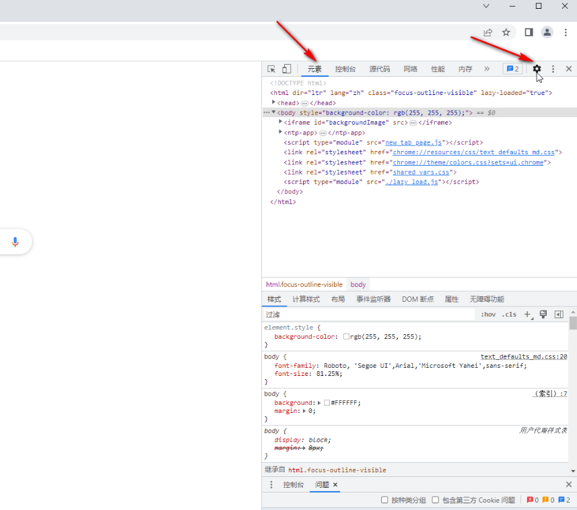
Task: Open the DevTools three-dot customize menu
Action: [553, 69]
